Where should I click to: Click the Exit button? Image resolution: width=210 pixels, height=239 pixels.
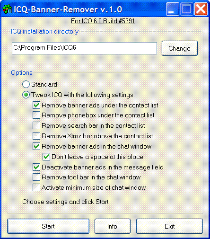[x=169, y=226]
